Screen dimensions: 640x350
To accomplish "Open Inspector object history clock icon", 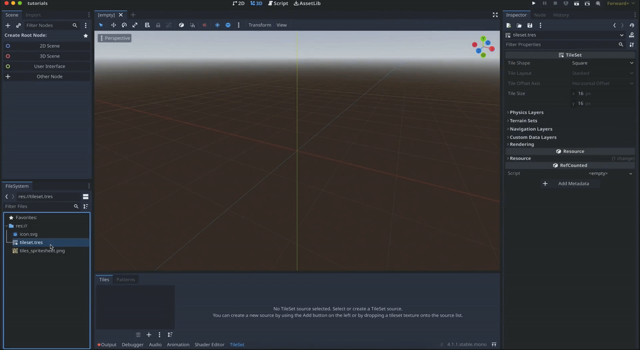I will pyautogui.click(x=632, y=25).
